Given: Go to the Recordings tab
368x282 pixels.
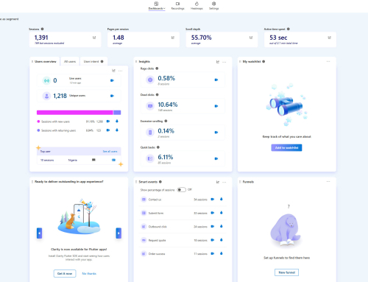Looking at the screenshot, I should click(177, 6).
